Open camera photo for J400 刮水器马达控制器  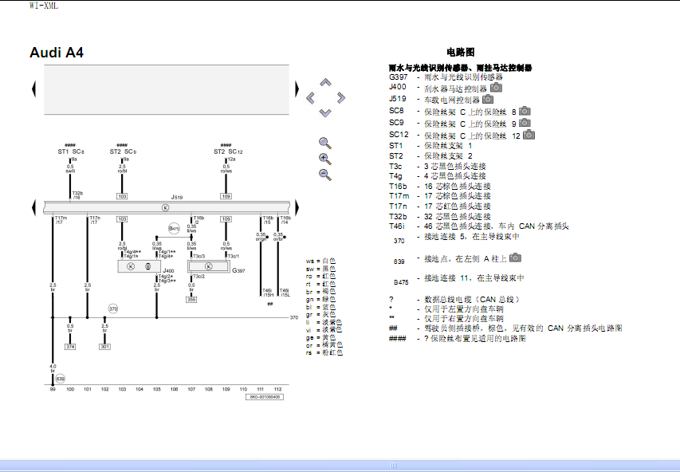[496, 88]
